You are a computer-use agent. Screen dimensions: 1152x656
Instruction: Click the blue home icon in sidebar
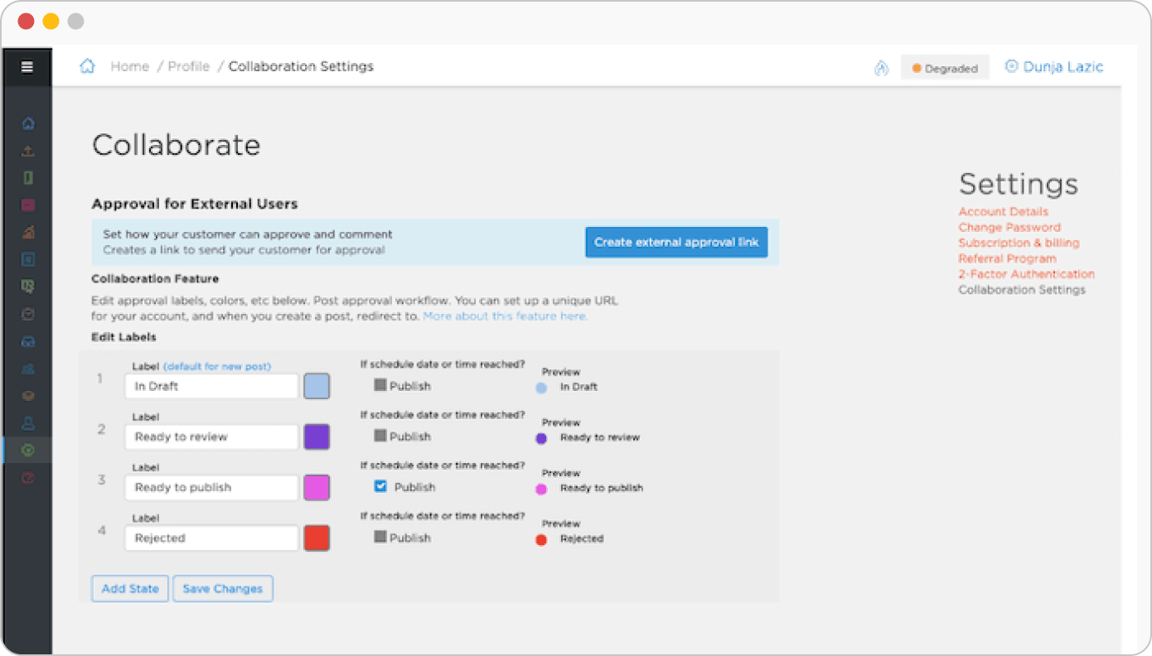click(28, 124)
